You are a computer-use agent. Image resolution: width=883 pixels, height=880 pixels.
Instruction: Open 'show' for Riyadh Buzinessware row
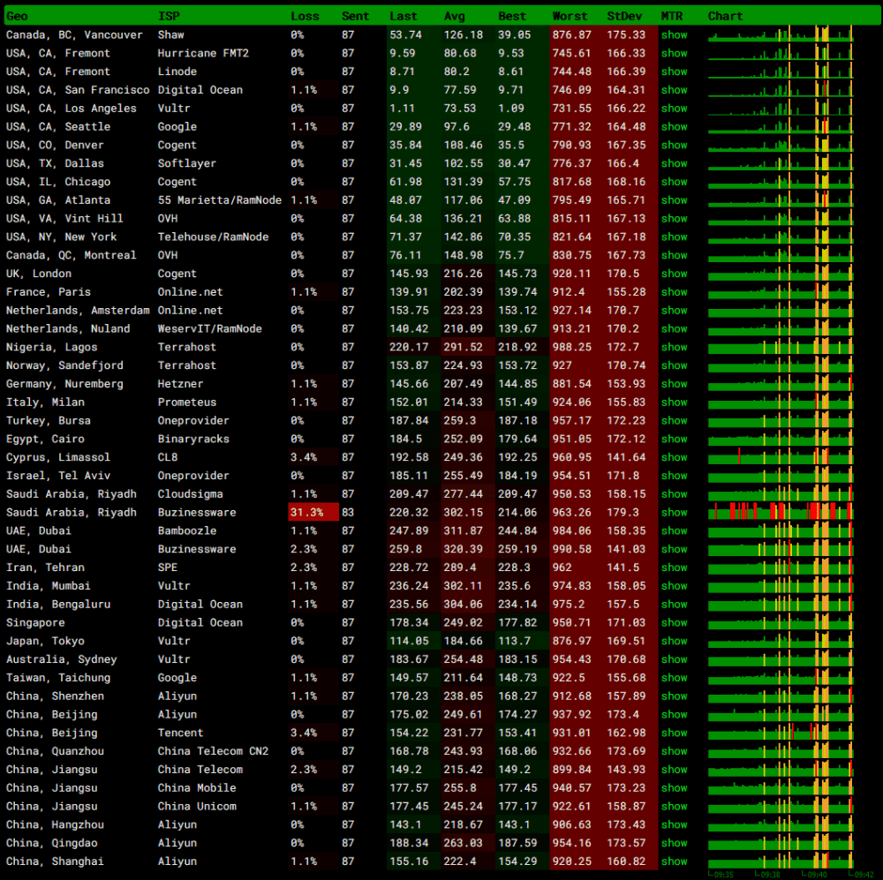click(674, 512)
